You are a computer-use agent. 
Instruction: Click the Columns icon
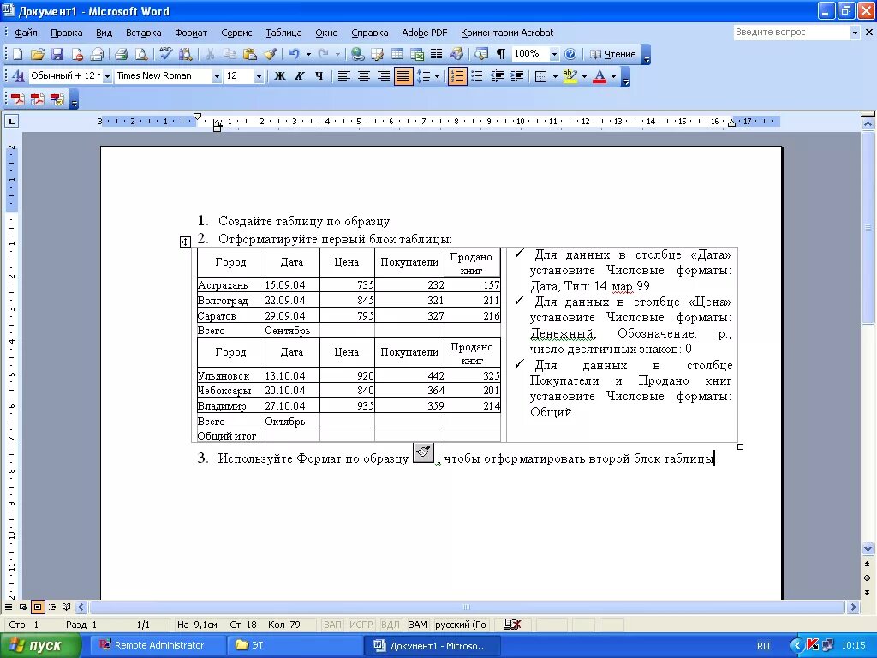436,54
